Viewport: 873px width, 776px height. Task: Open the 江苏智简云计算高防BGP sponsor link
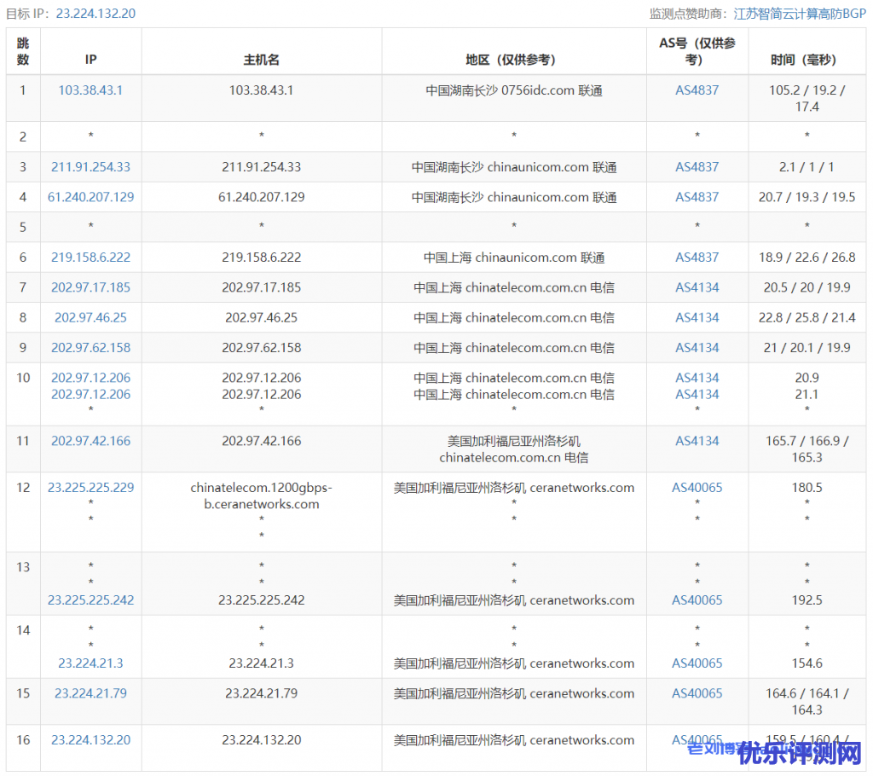coord(800,14)
